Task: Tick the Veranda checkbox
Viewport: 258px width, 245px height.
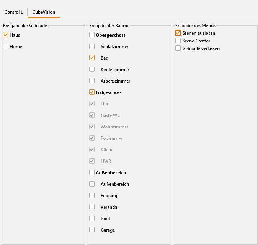Action: coord(92,207)
